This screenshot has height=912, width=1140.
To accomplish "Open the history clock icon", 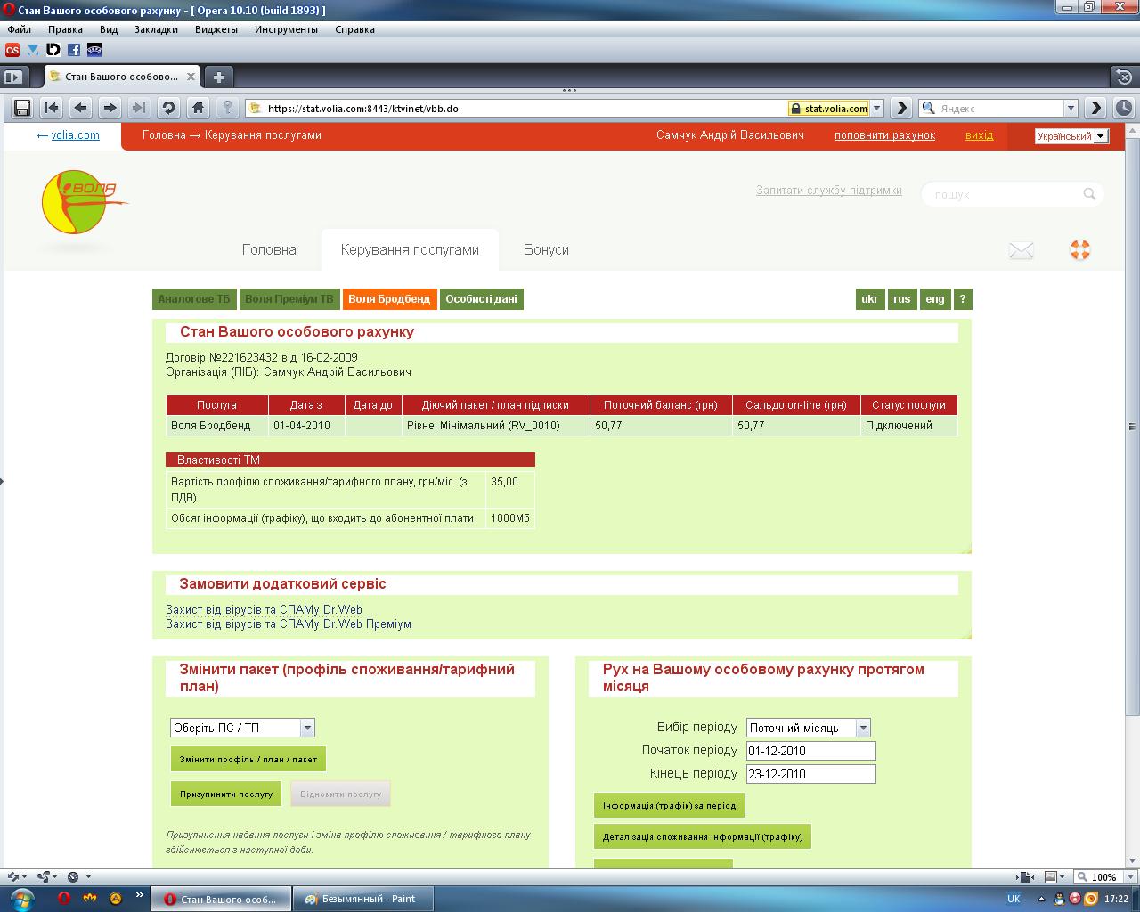I will (x=1124, y=108).
